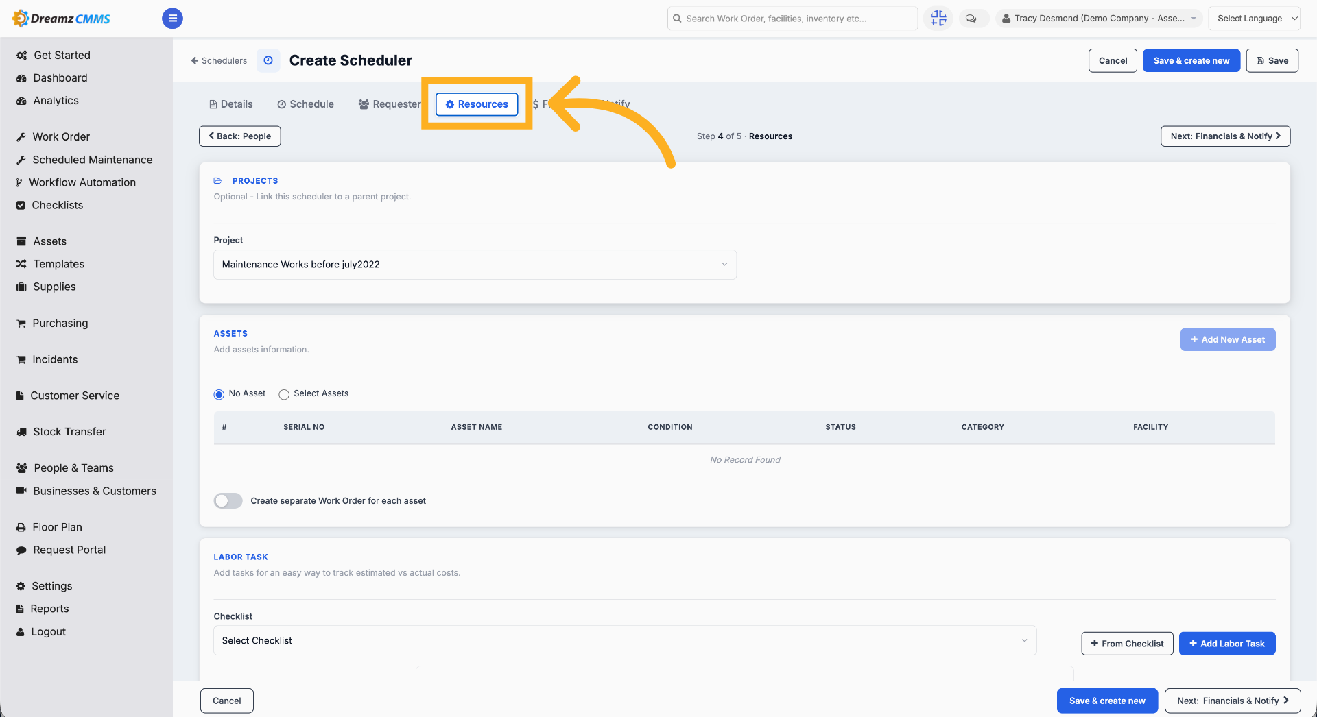Image resolution: width=1317 pixels, height=717 pixels.
Task: Select the No Asset radio button
Action: point(219,394)
